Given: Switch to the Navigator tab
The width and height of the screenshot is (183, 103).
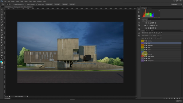Looking at the screenshot, I should [x=150, y=8].
